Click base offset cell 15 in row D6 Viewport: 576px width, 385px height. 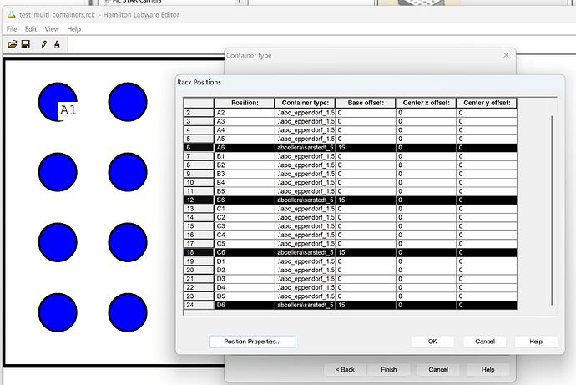[366, 306]
